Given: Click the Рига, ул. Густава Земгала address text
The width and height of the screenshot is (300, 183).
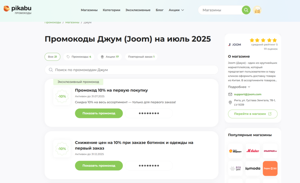Looking at the screenshot, I should click(x=255, y=102).
